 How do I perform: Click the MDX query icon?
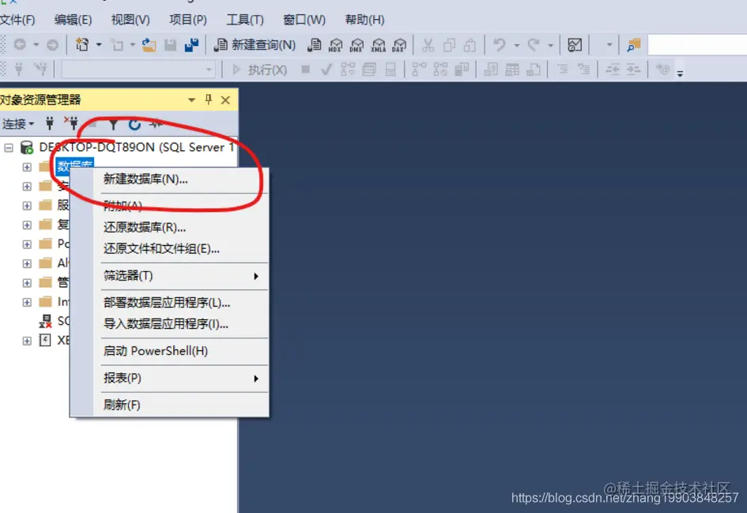335,45
